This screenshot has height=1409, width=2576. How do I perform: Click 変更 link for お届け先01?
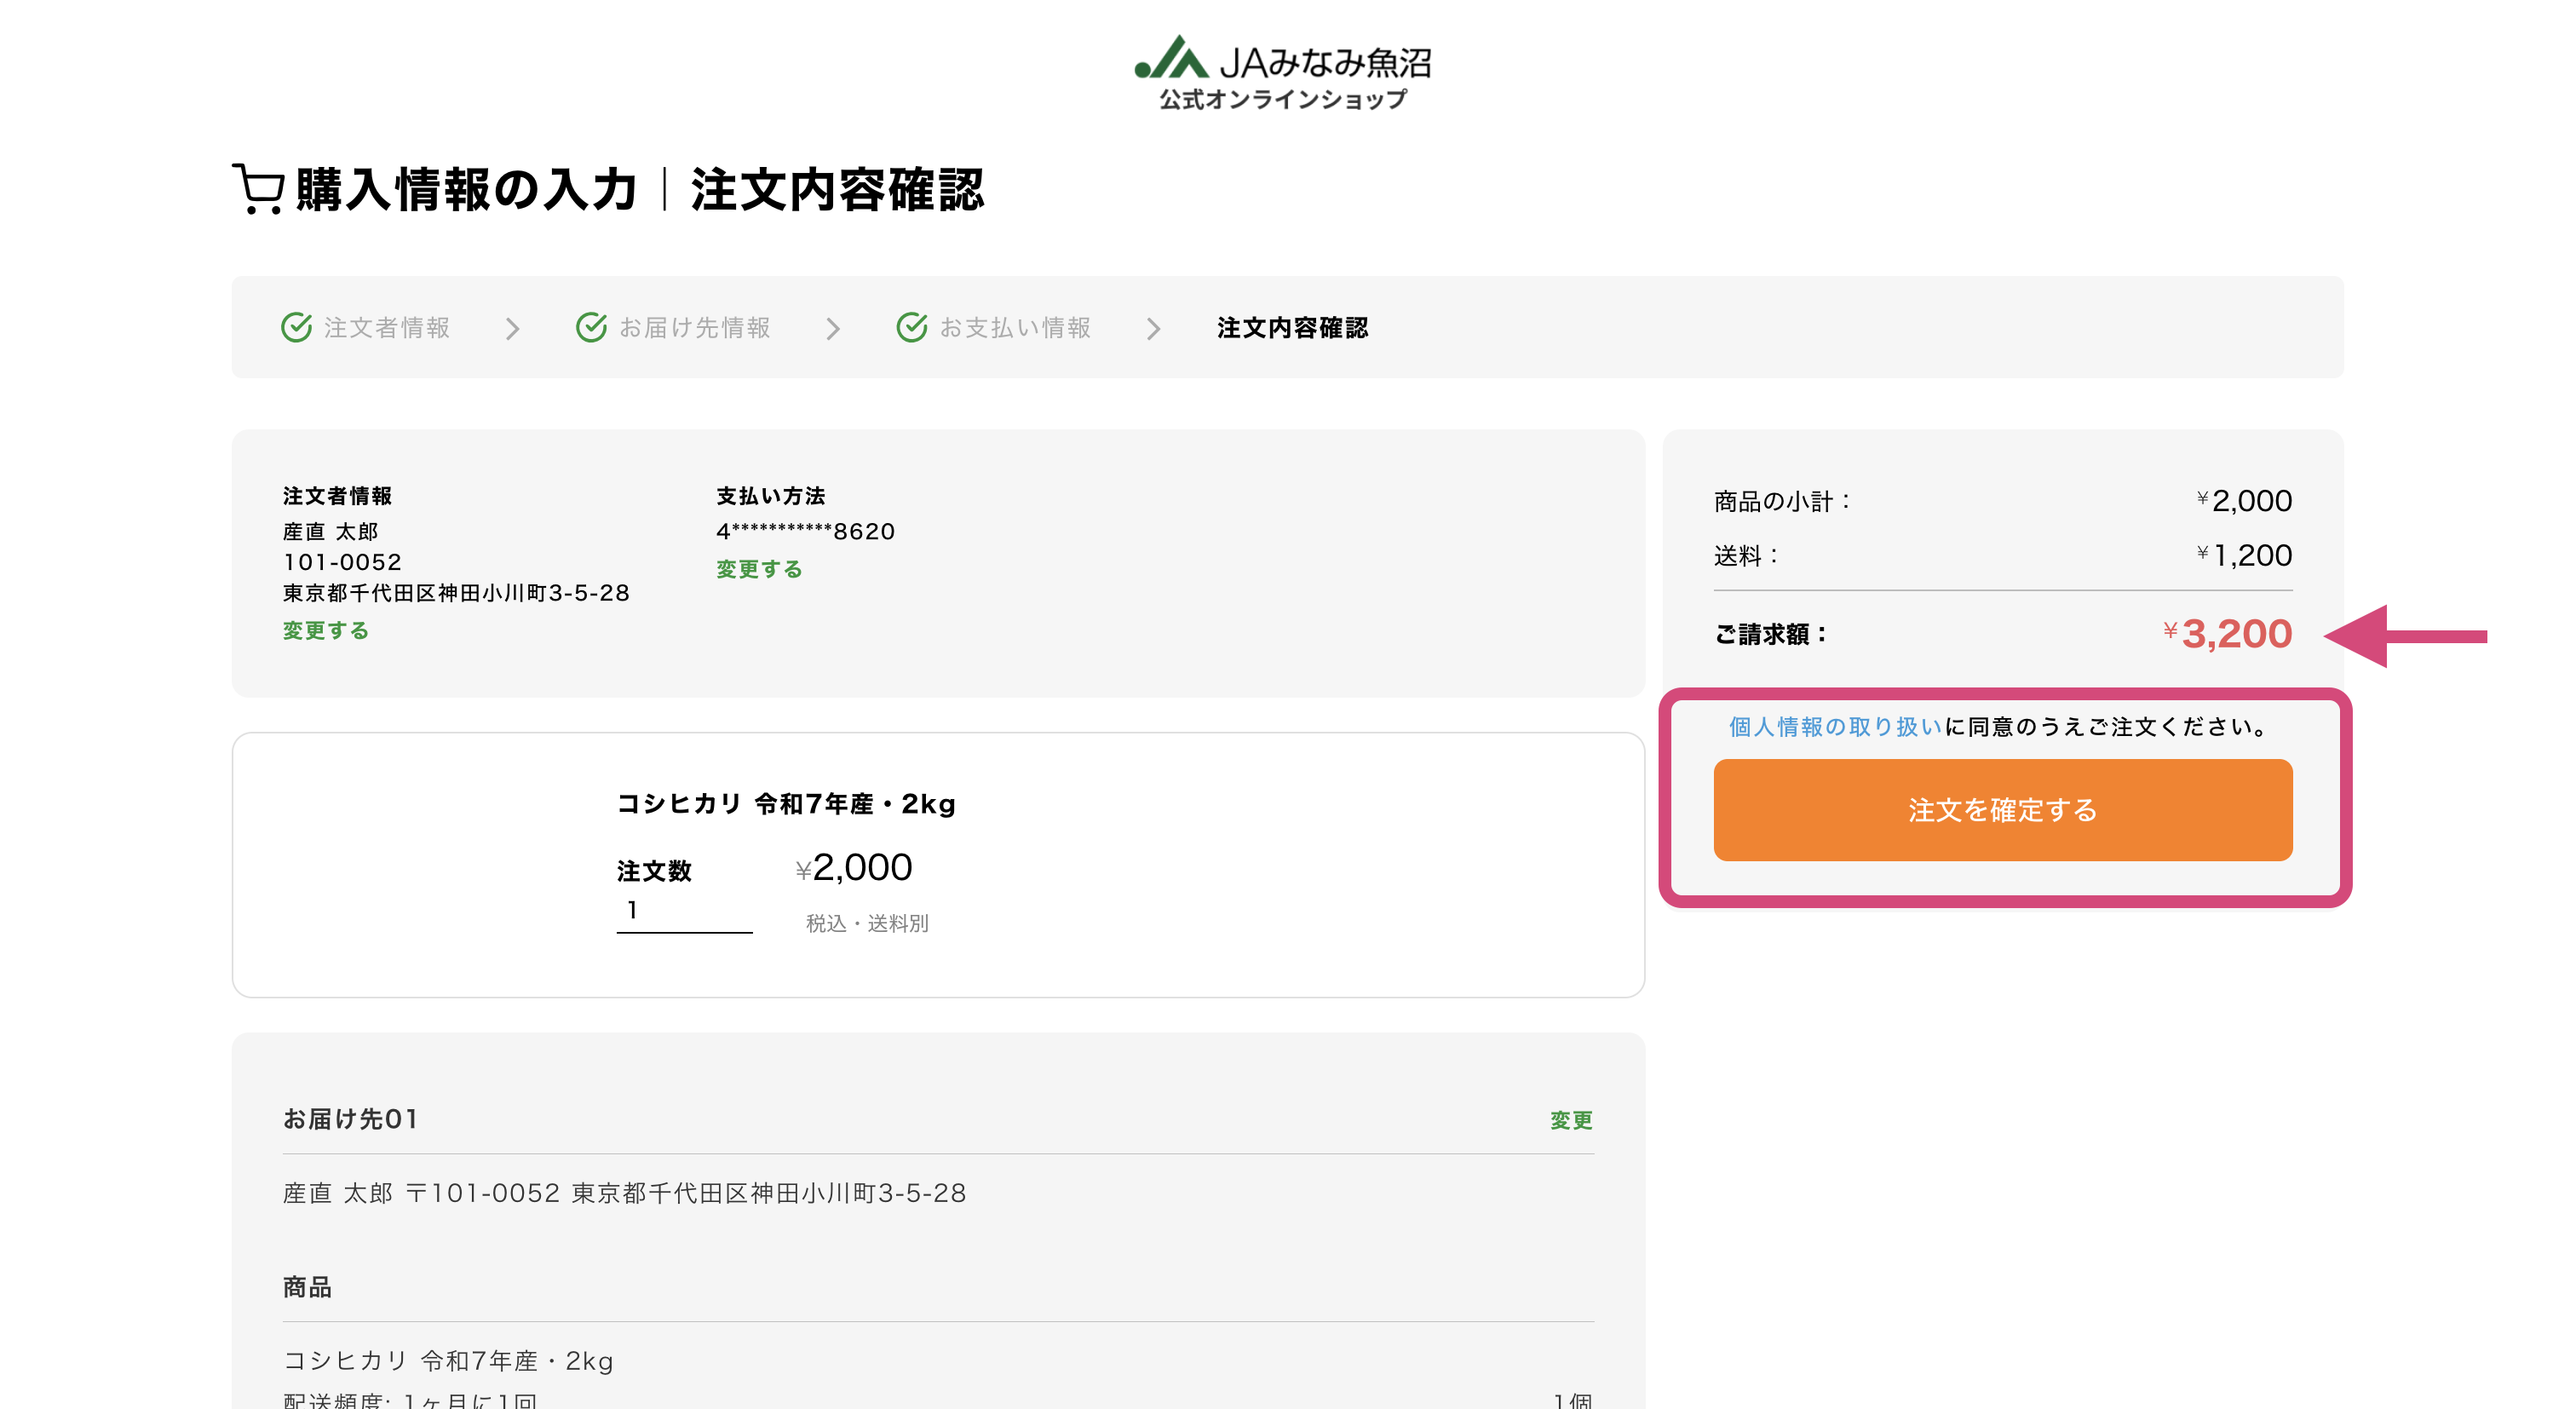(1570, 1120)
